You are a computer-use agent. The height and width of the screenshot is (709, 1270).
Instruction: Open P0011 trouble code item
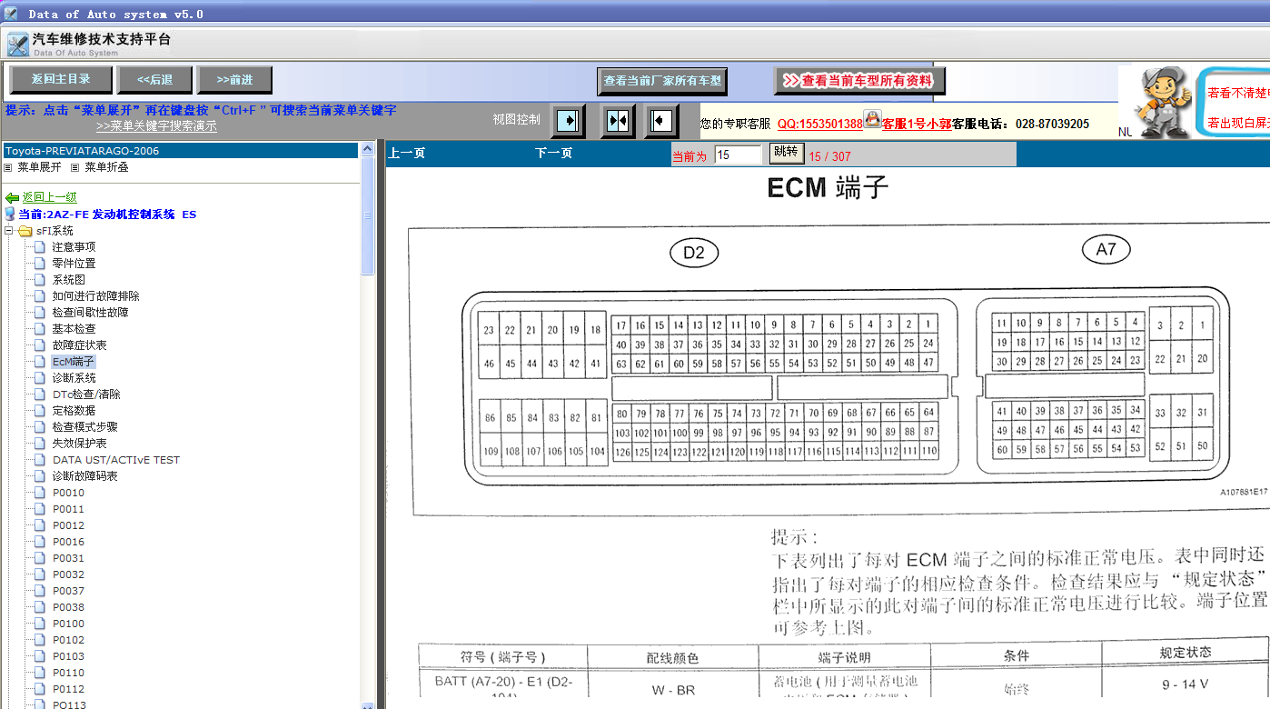(x=68, y=509)
